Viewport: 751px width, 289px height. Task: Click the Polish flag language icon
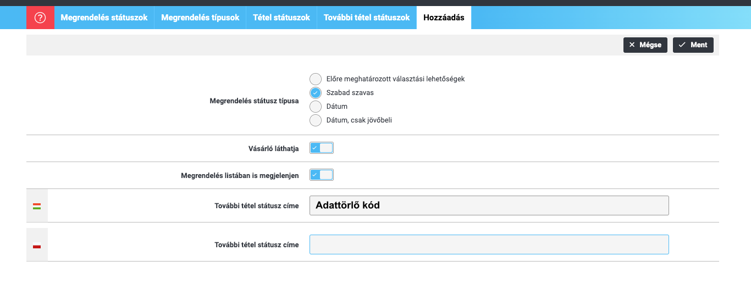coord(37,245)
